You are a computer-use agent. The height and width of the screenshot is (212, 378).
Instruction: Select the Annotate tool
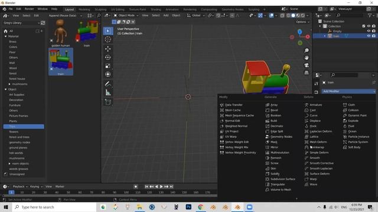[x=108, y=84]
